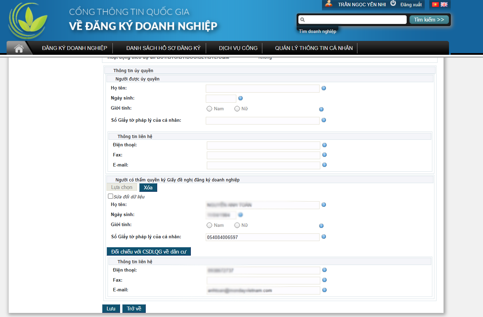Tick the Sửa đổi dữ liệu checkbox
The height and width of the screenshot is (317, 483).
111,196
